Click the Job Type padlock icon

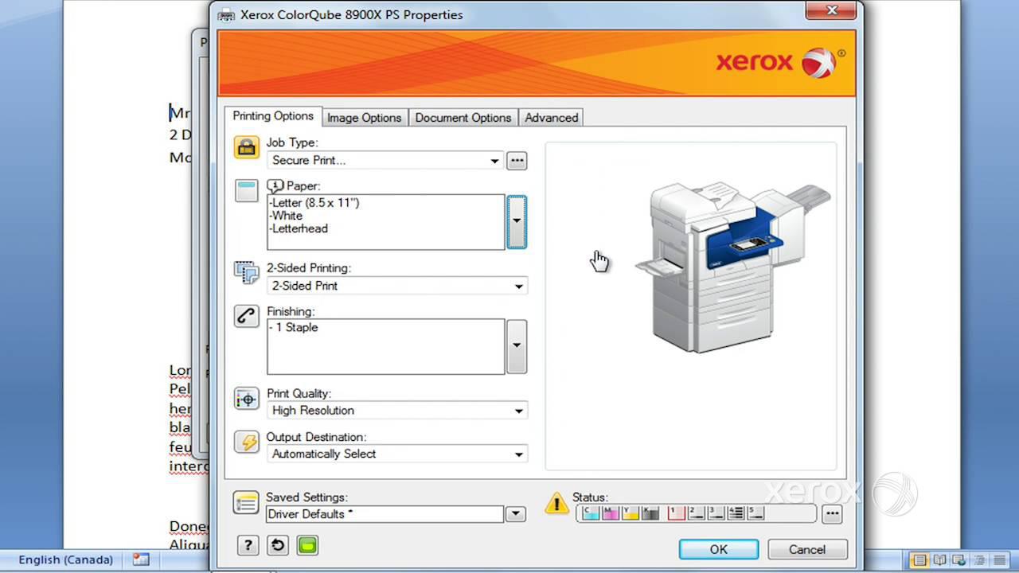(247, 147)
